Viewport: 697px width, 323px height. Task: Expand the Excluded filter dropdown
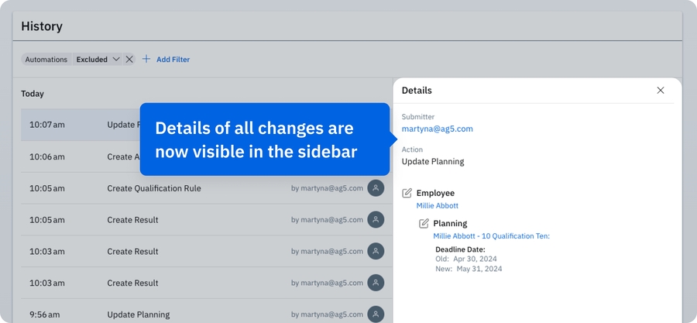point(115,60)
